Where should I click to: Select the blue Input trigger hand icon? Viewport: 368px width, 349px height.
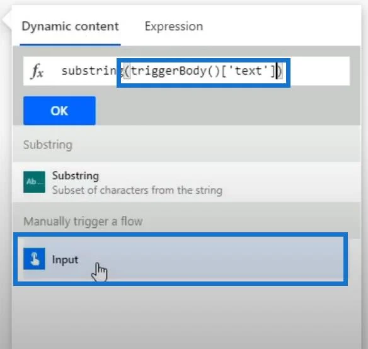click(x=34, y=259)
